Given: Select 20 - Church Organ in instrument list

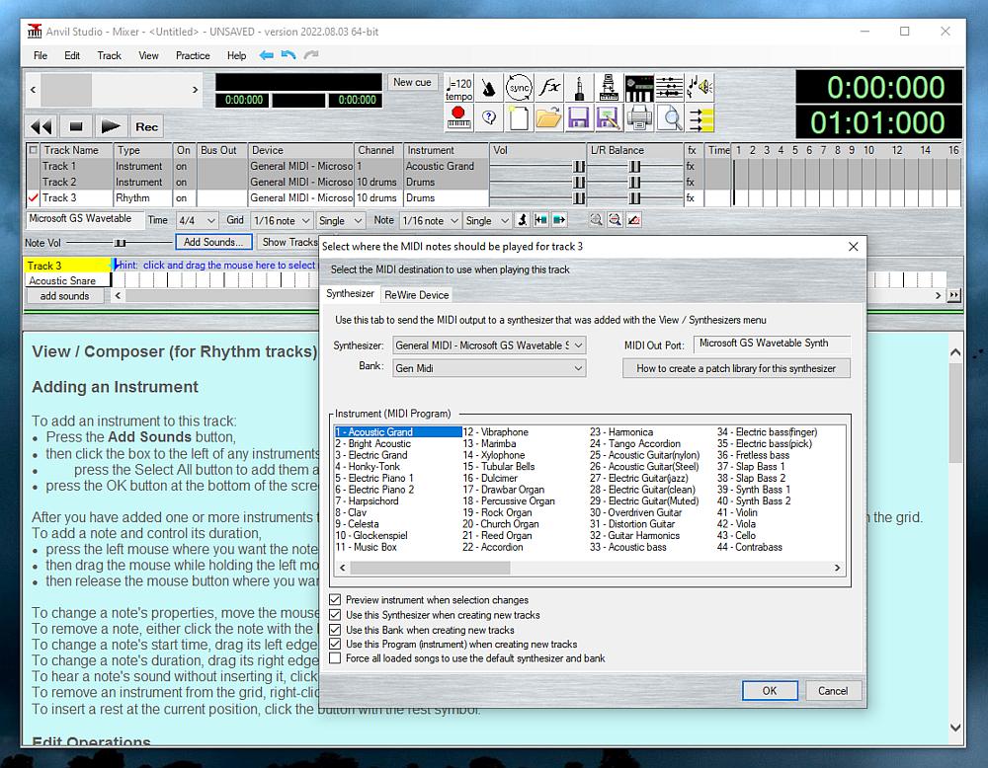Looking at the screenshot, I should 501,524.
